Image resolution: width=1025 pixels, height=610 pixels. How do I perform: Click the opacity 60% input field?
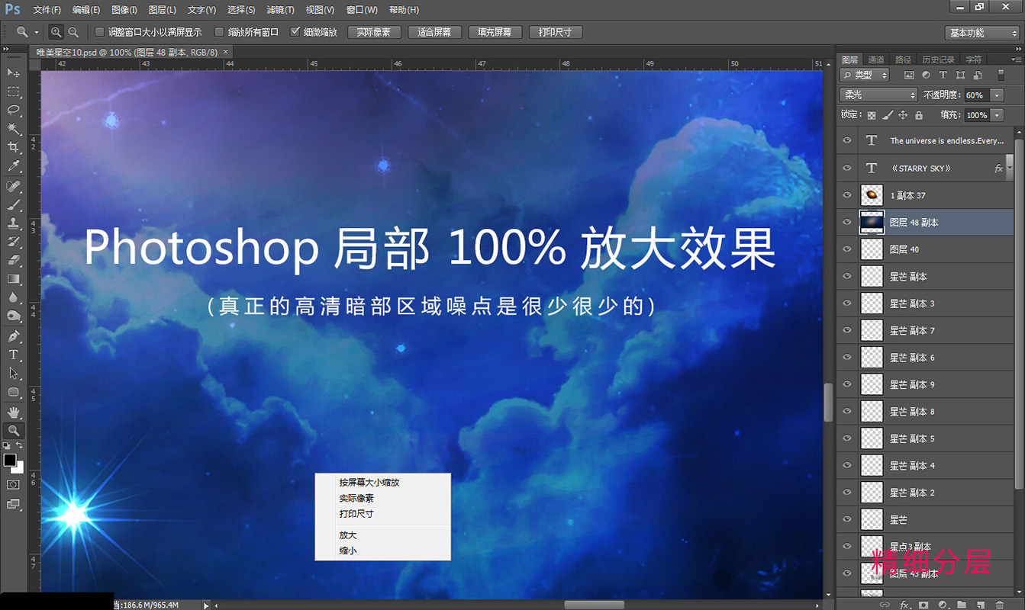[x=977, y=95]
